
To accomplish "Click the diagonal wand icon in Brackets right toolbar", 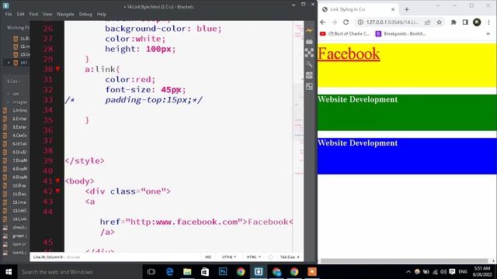I will (309, 64).
